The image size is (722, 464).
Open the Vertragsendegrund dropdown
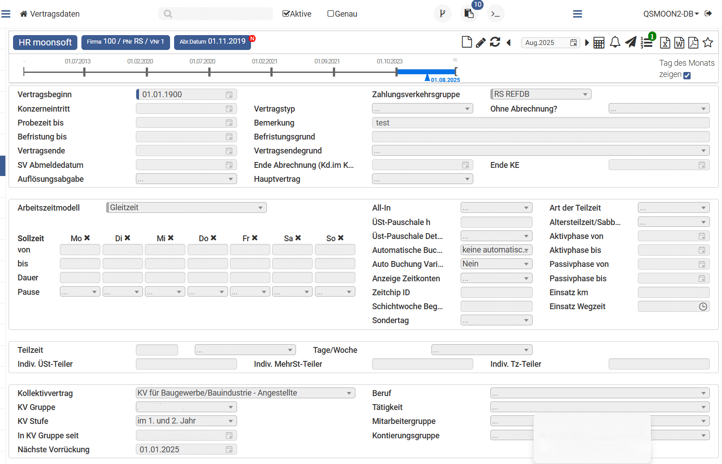point(541,151)
